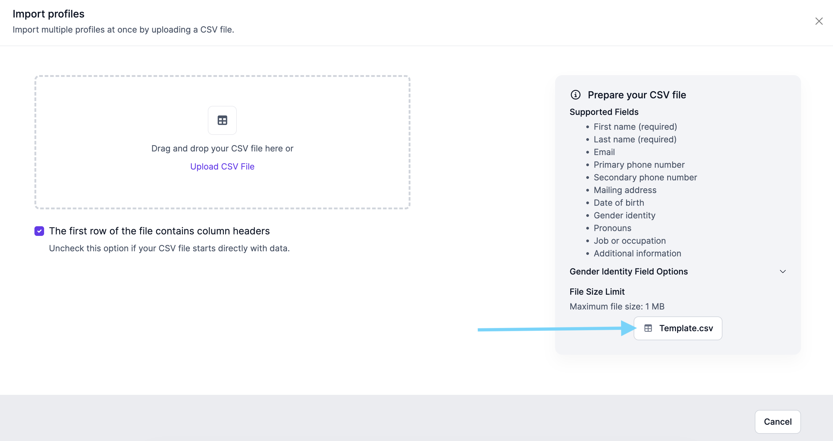Open the Gender Identity Field Options section title

[629, 271]
